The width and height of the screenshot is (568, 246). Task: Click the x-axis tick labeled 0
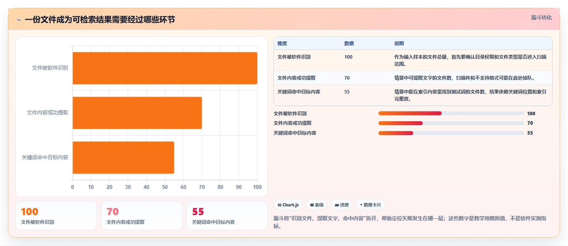pyautogui.click(x=72, y=187)
